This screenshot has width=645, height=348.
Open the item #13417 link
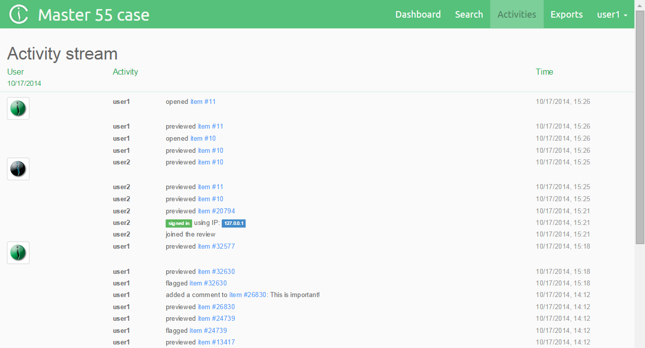(216, 342)
